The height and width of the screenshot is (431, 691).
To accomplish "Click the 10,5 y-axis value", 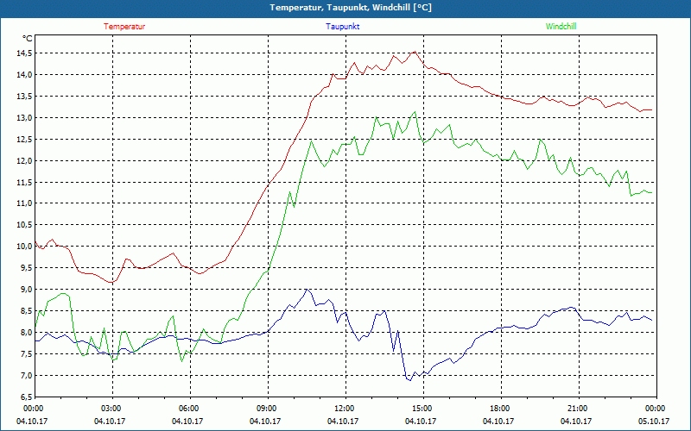I will coord(24,225).
